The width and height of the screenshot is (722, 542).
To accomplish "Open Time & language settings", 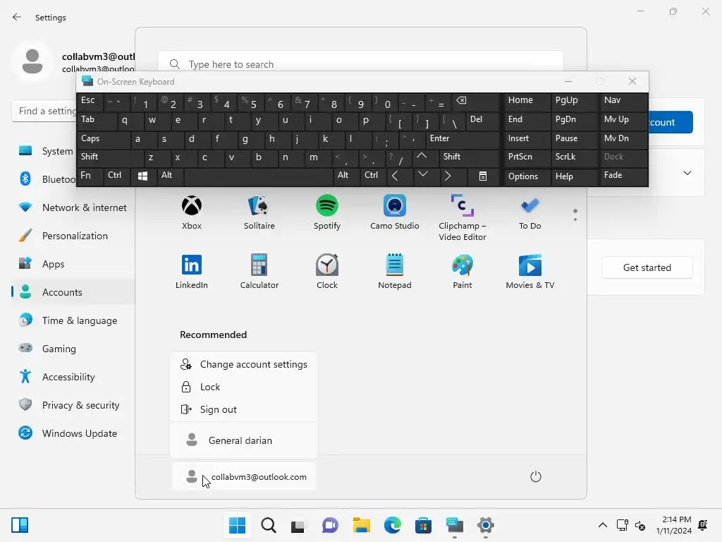I will (x=73, y=321).
